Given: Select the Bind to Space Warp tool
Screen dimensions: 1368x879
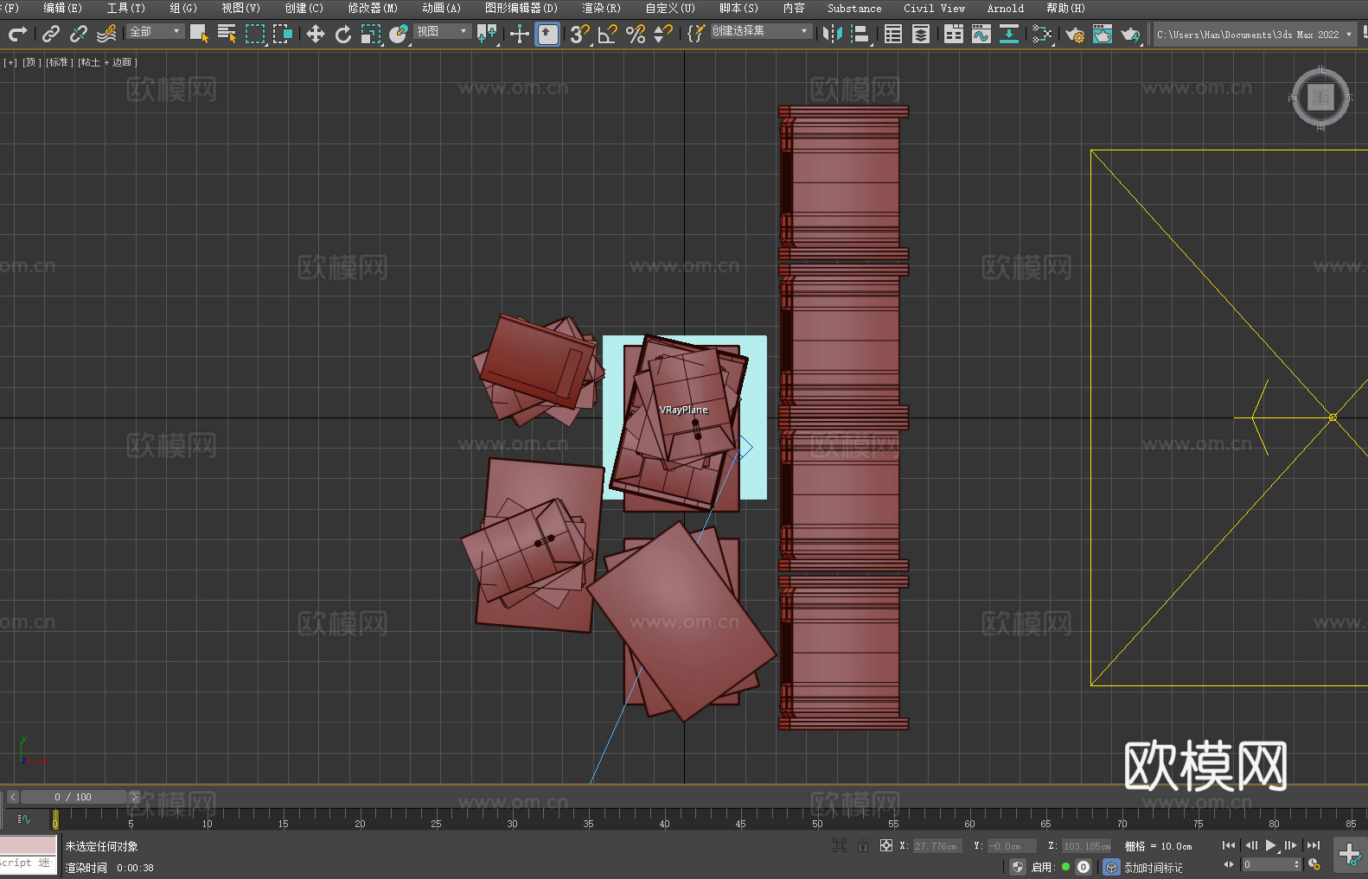Looking at the screenshot, I should (106, 34).
